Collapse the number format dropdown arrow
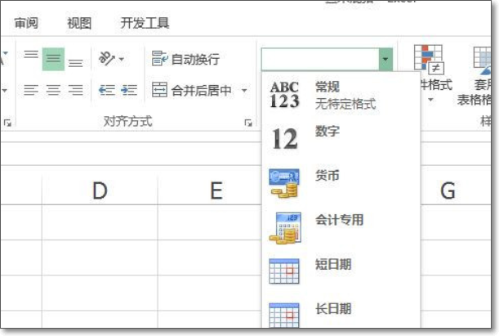The width and height of the screenshot is (499, 336). 385,59
